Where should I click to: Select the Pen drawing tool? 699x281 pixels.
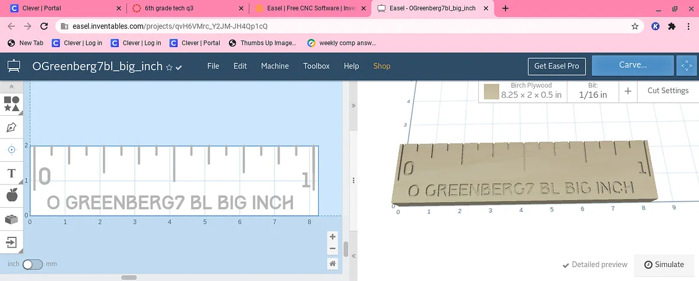pos(12,127)
